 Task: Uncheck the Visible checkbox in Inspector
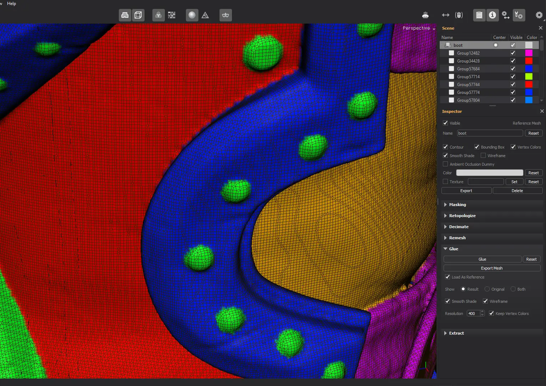(x=445, y=123)
